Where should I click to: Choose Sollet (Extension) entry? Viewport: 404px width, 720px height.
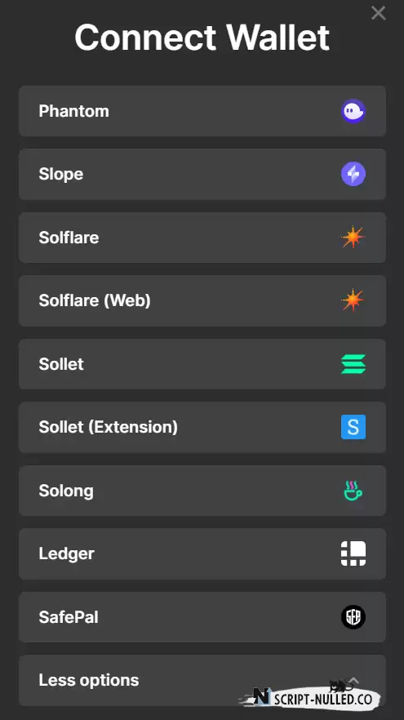point(202,427)
